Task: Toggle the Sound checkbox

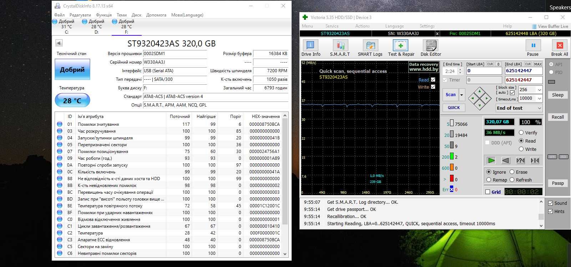Action: click(x=551, y=203)
